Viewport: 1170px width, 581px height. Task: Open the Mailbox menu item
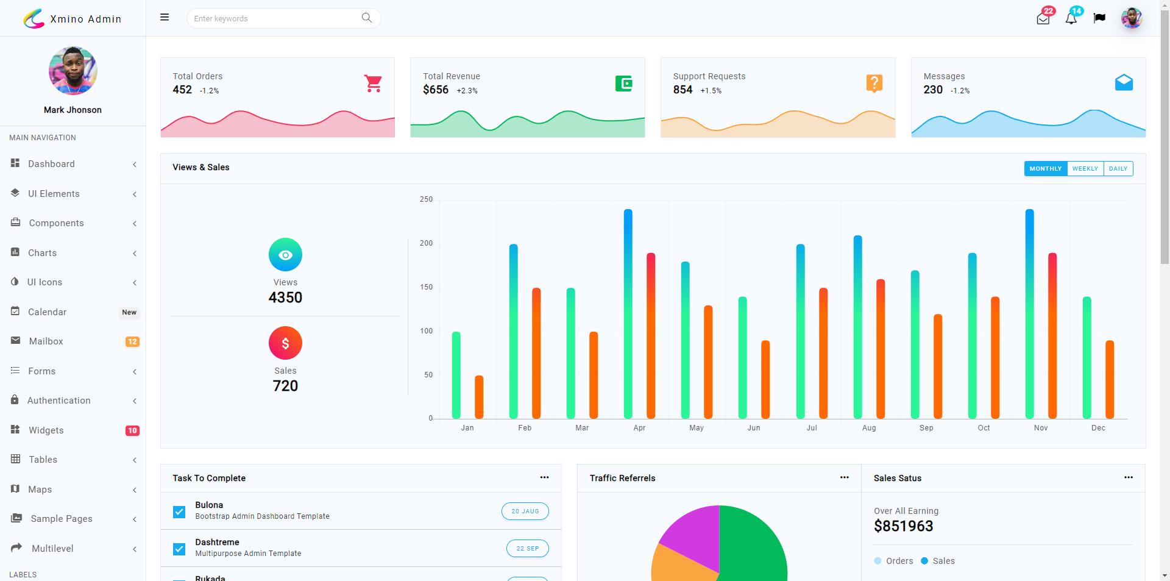tap(73, 341)
